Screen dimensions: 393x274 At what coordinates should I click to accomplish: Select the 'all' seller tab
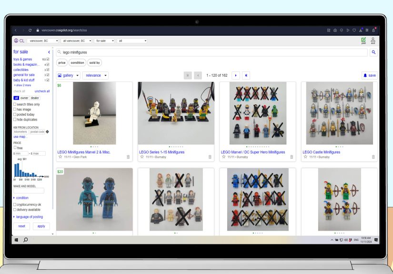(16, 98)
